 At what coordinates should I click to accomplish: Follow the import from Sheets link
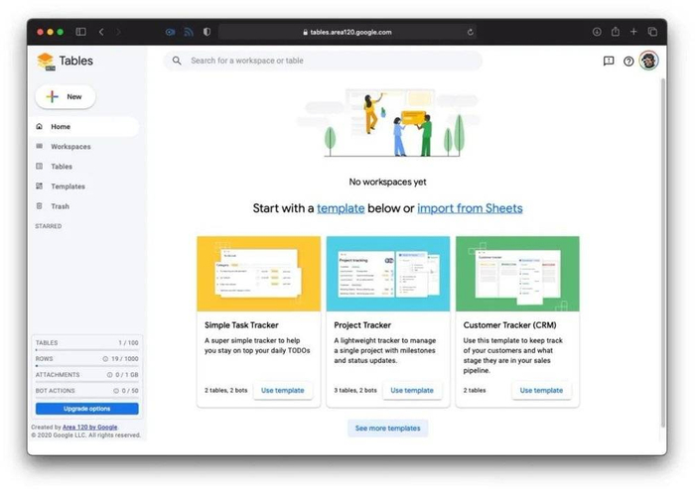coord(470,208)
